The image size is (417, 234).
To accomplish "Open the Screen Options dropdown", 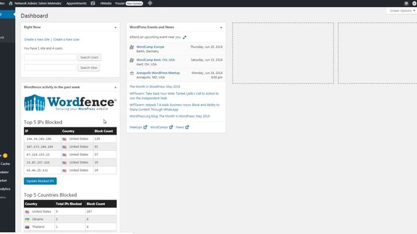I will point(402,10).
